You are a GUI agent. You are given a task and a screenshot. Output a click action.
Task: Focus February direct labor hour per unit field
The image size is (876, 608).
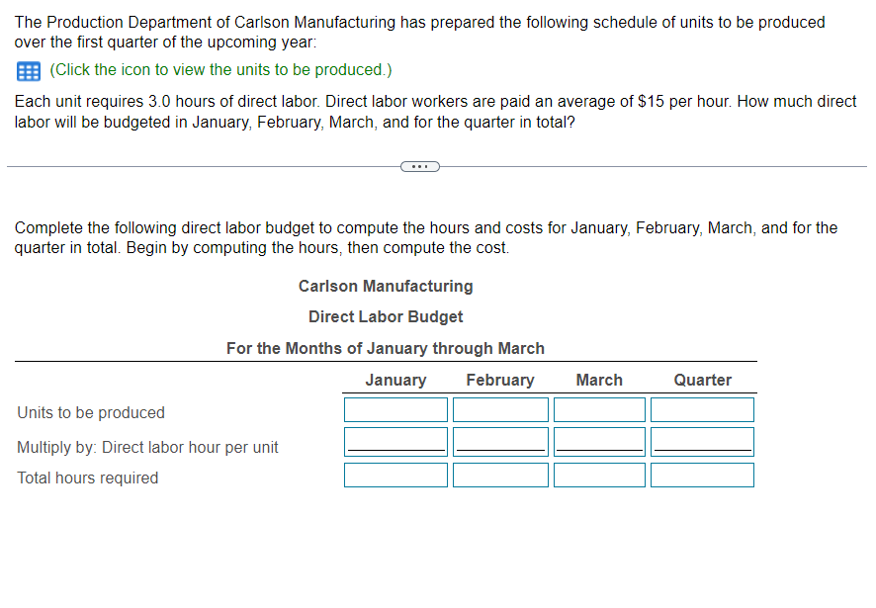click(x=500, y=441)
